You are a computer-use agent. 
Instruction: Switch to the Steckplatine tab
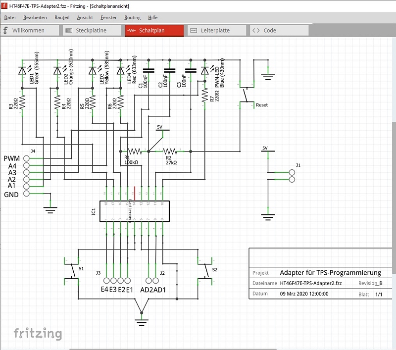pyautogui.click(x=92, y=30)
